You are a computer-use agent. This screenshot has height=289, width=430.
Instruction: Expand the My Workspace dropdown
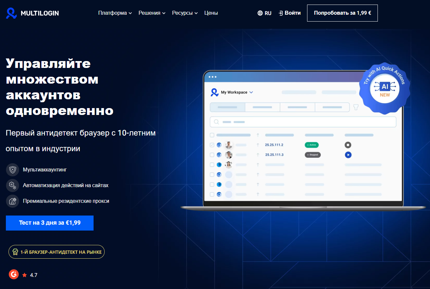pyautogui.click(x=251, y=92)
